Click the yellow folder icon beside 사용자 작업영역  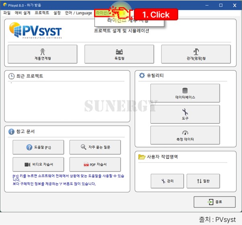(x=142, y=157)
